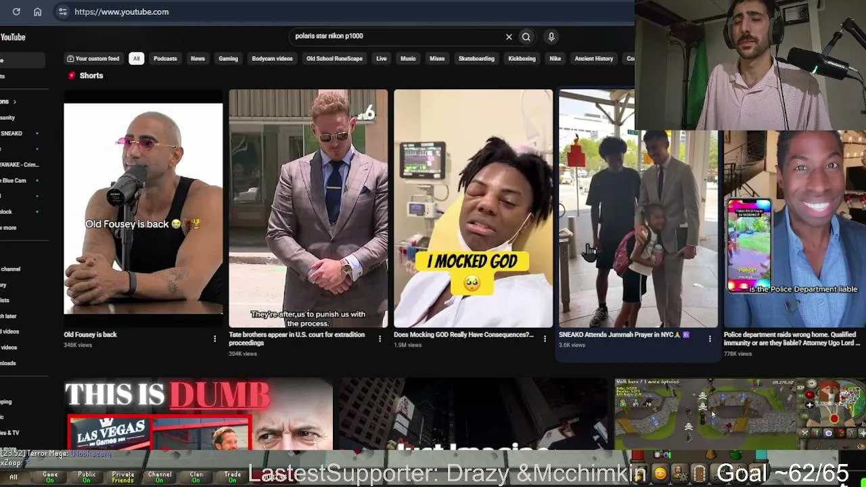Open site information icon beside the URL
Screen dimensions: 866x487
click(62, 11)
